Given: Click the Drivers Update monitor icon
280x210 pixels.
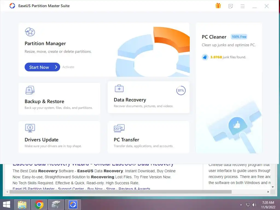Looking at the screenshot, I should (30, 128).
